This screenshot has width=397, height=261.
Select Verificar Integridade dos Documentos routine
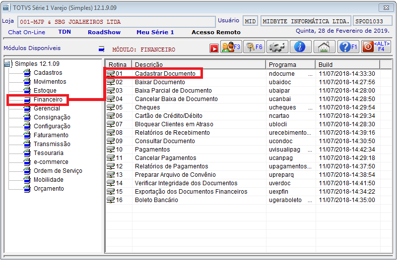pyautogui.click(x=186, y=183)
